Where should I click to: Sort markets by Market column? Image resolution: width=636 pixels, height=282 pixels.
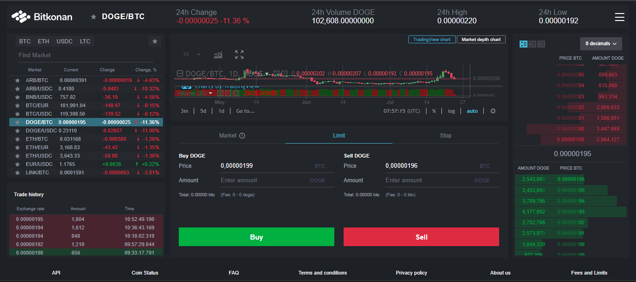(x=34, y=70)
